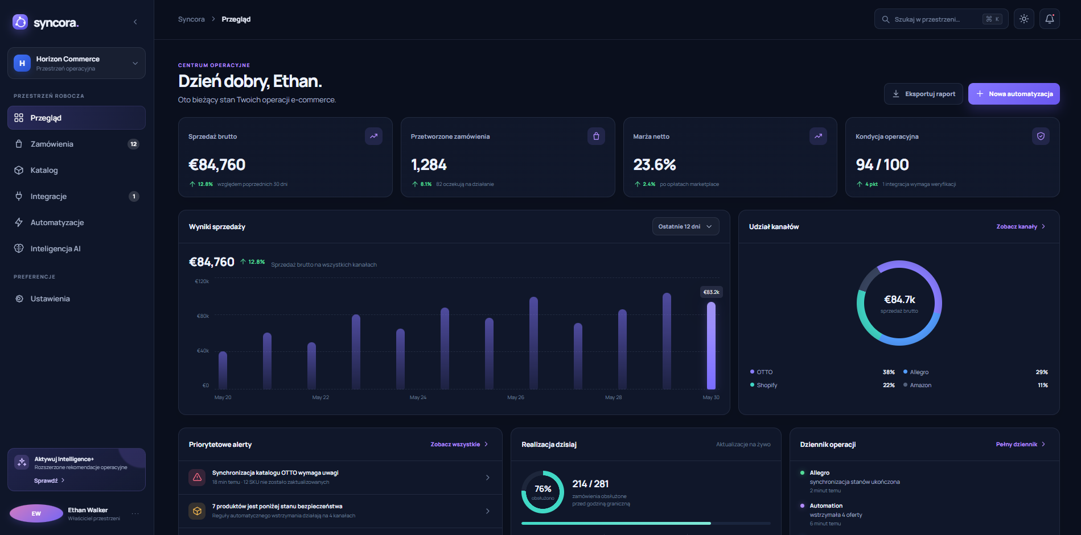Open the Zobacz kanały link

[x=1021, y=226]
